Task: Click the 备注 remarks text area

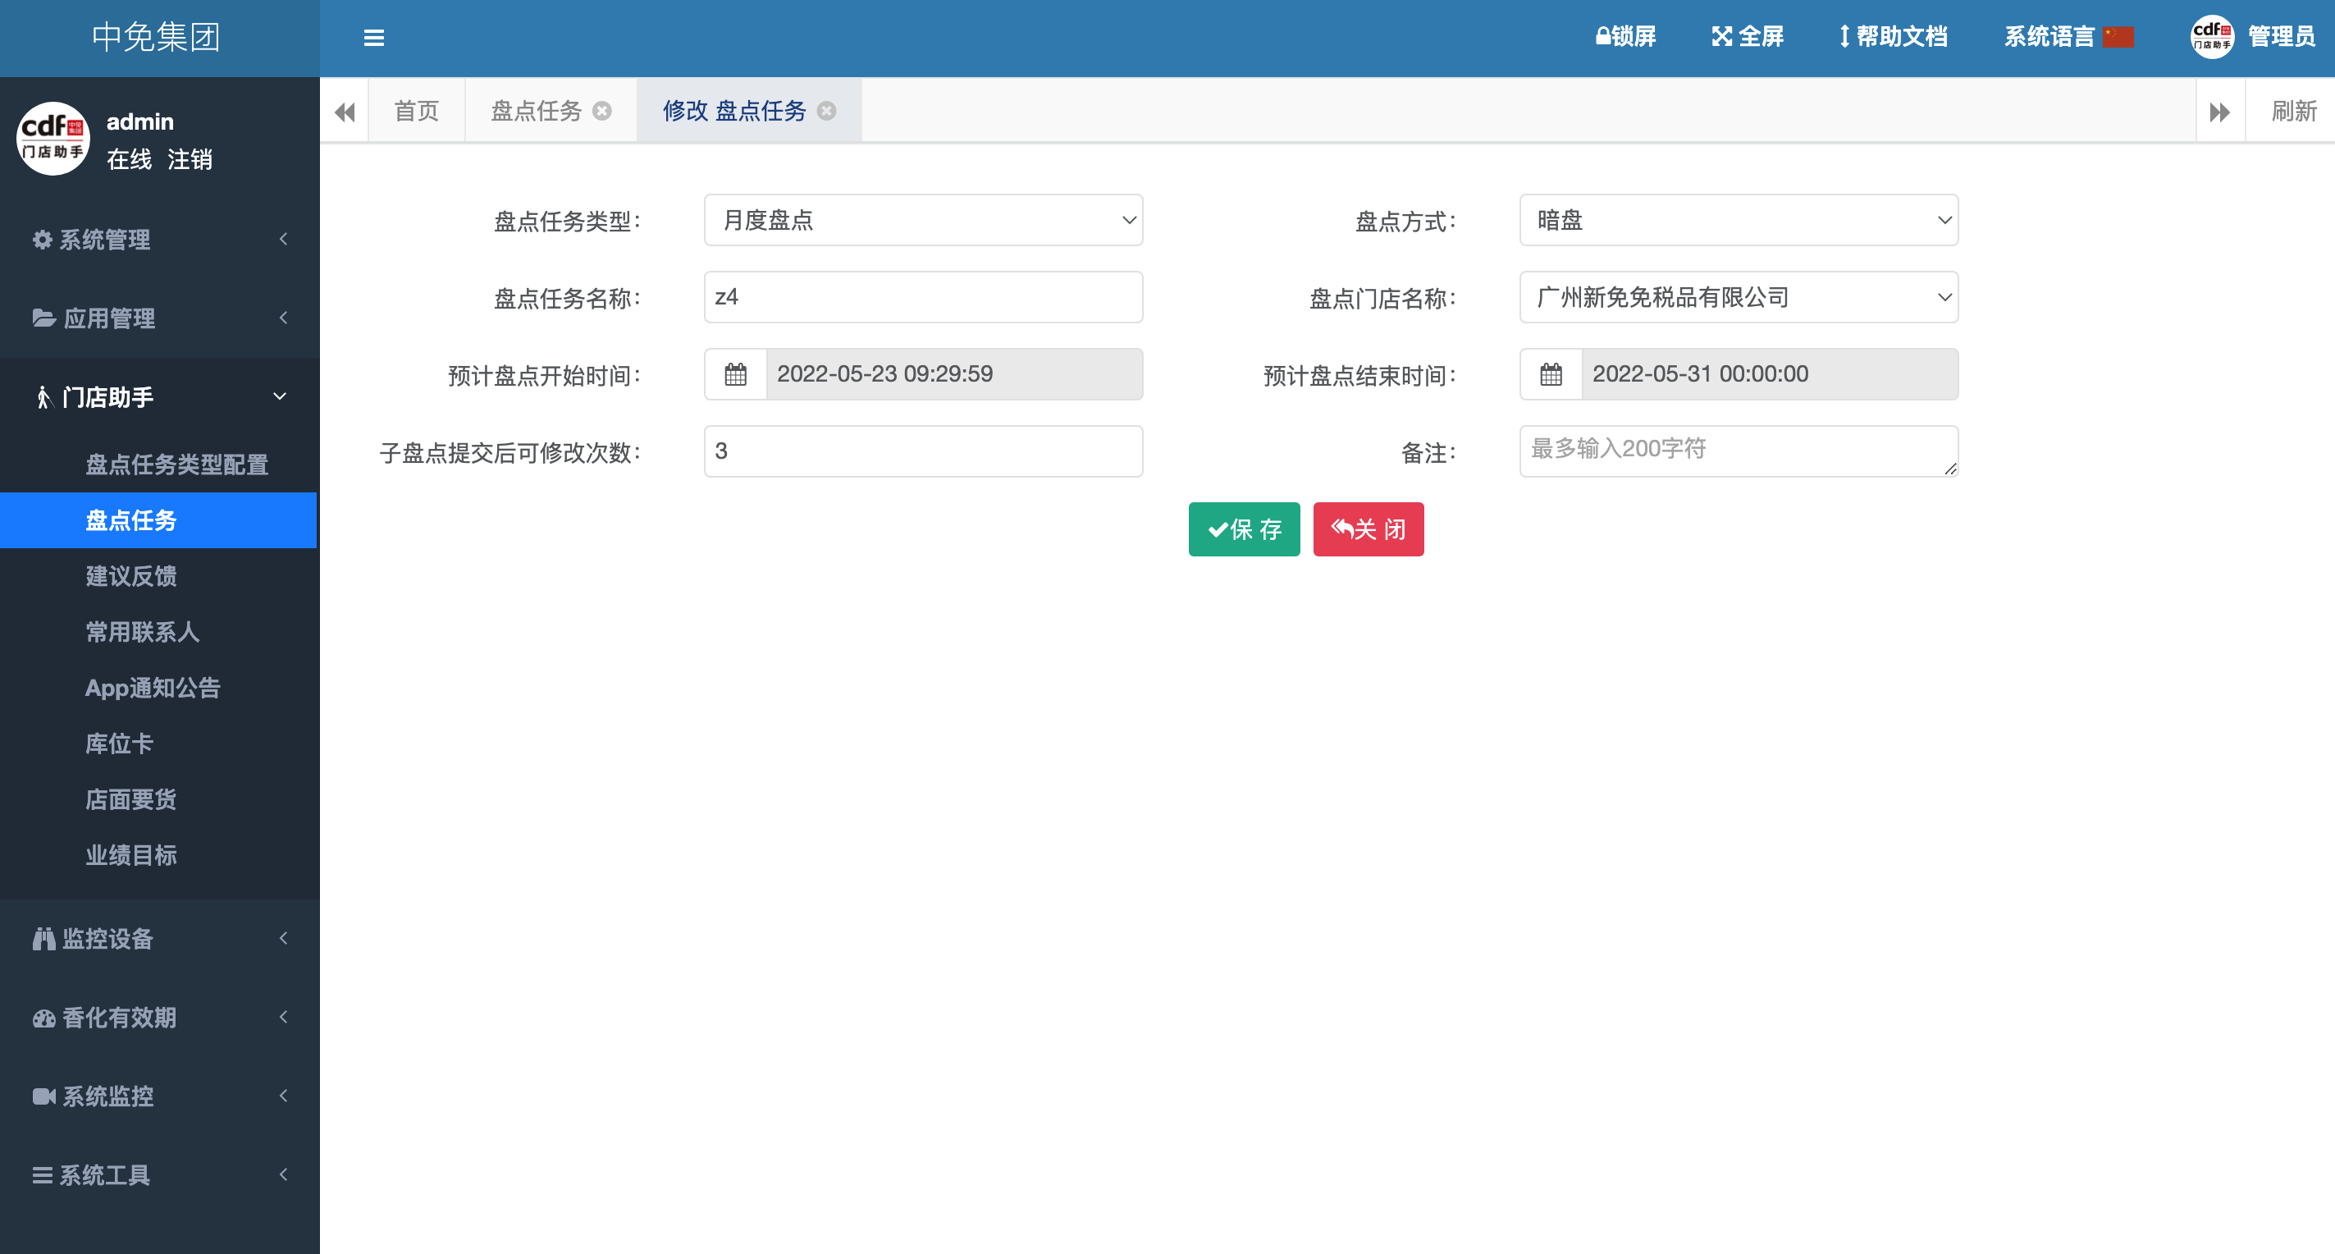Action: pos(1738,451)
